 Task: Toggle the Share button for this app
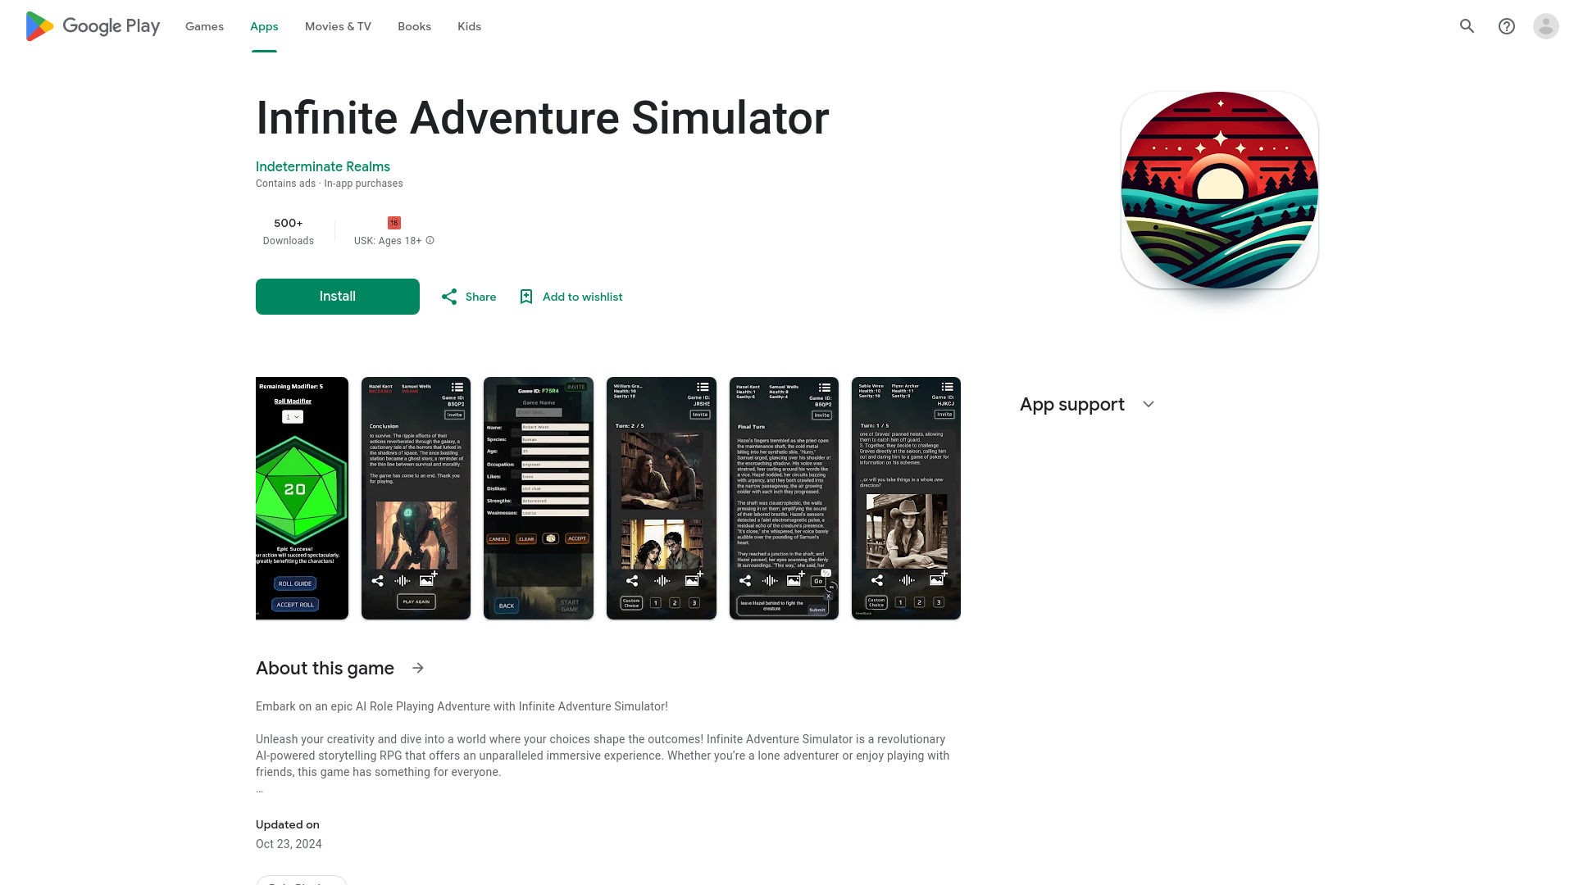coord(467,296)
